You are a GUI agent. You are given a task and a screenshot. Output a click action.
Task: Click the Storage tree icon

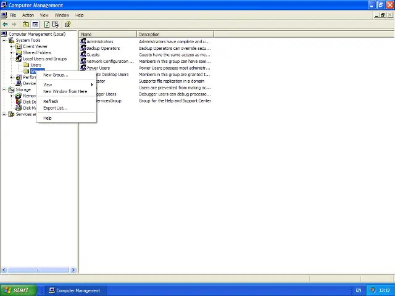(11, 89)
